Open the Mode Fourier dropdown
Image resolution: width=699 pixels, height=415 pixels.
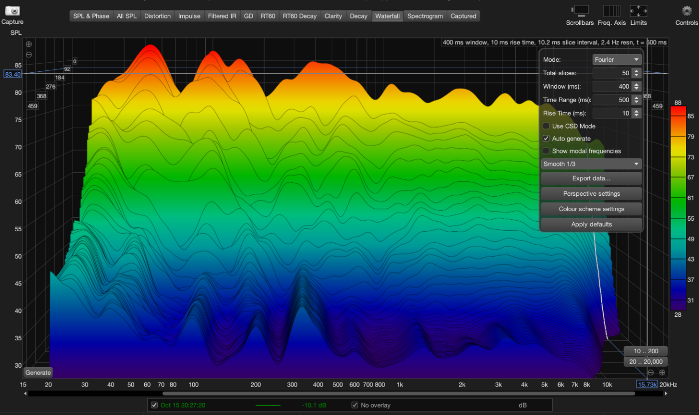[617, 60]
